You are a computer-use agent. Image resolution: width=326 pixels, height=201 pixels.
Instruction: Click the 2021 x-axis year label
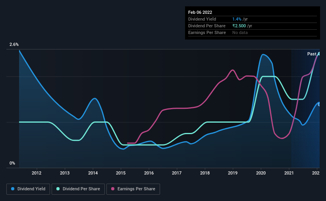click(x=289, y=173)
